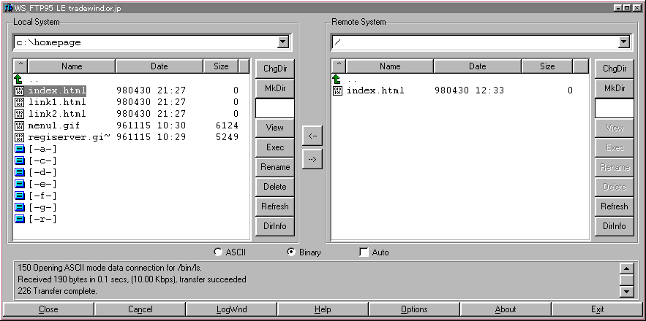Click the remote Refresh button
This screenshot has height=321, width=646.
point(614,206)
